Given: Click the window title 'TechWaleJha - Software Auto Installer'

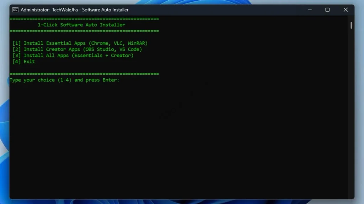Looking at the screenshot, I should (x=90, y=10).
